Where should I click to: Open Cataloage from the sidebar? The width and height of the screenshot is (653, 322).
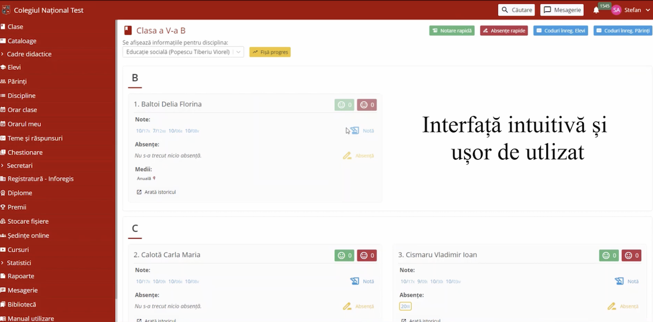click(x=22, y=41)
